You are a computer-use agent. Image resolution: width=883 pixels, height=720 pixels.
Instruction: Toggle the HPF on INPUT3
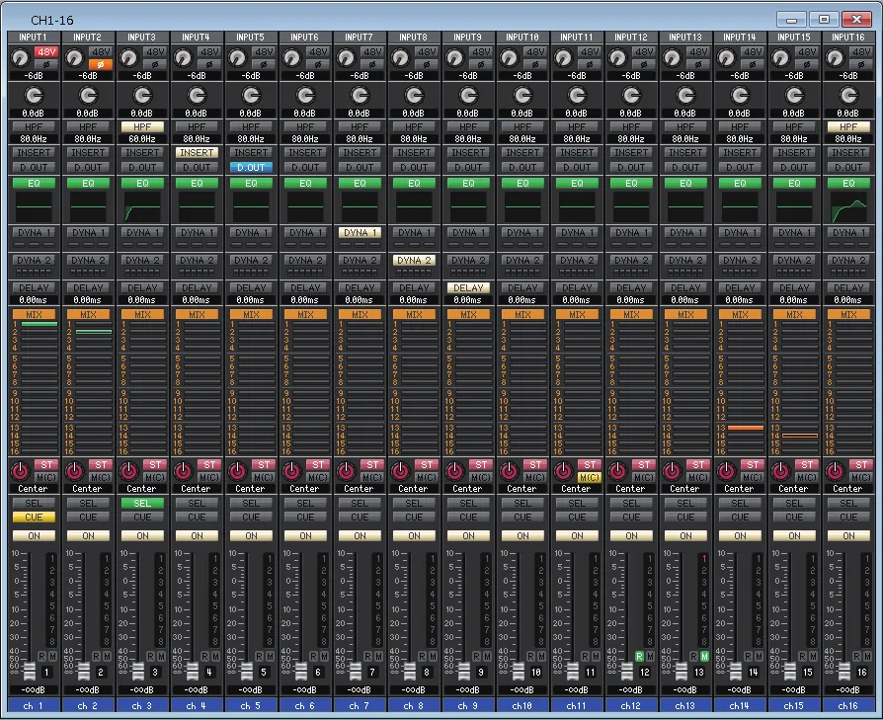click(142, 126)
